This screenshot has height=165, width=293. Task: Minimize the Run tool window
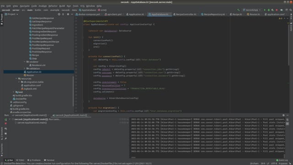288,115
